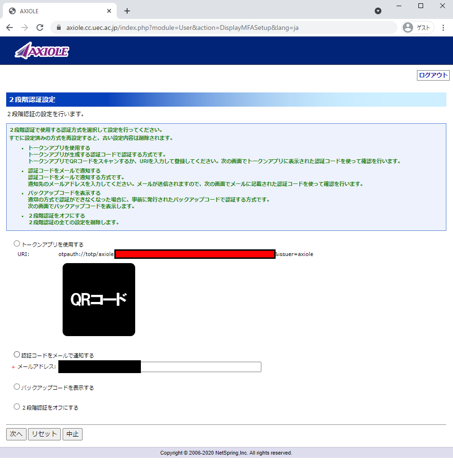Select トークンアプリを使用する radio option
The width and height of the screenshot is (453, 466).
click(17, 244)
